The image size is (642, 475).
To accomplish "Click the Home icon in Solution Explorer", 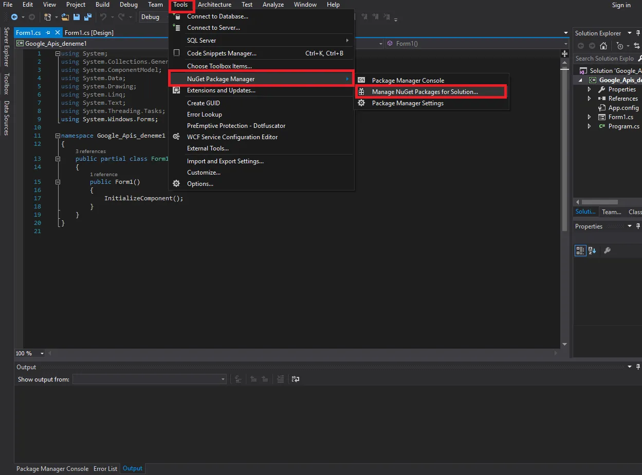I will point(603,46).
